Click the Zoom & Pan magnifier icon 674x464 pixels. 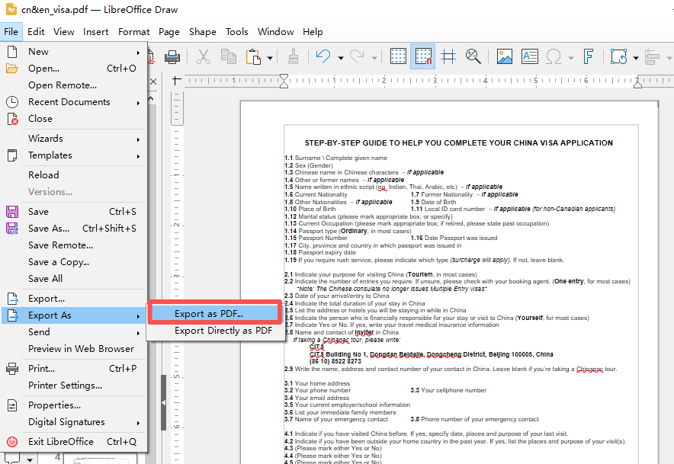pos(473,56)
